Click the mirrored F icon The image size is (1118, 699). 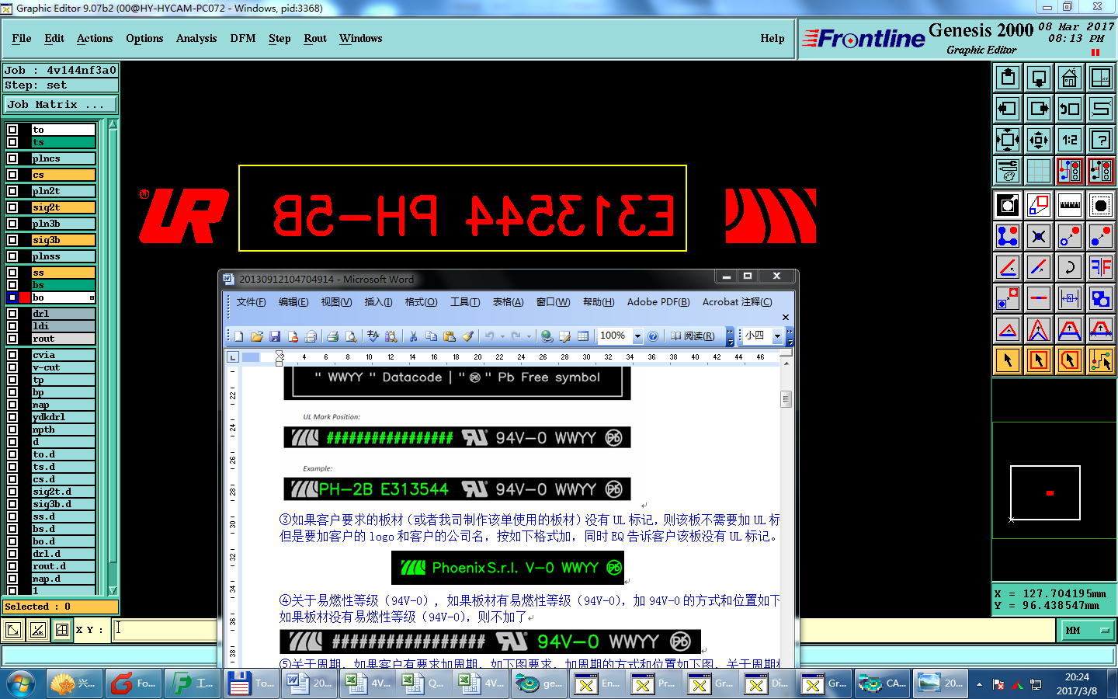tap(1101, 267)
